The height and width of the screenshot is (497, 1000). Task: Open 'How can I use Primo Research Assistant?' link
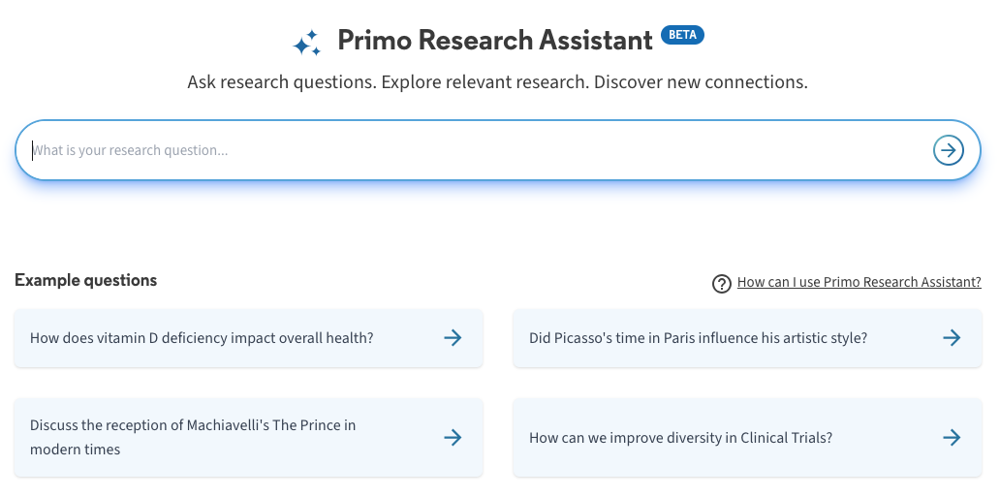click(x=859, y=282)
